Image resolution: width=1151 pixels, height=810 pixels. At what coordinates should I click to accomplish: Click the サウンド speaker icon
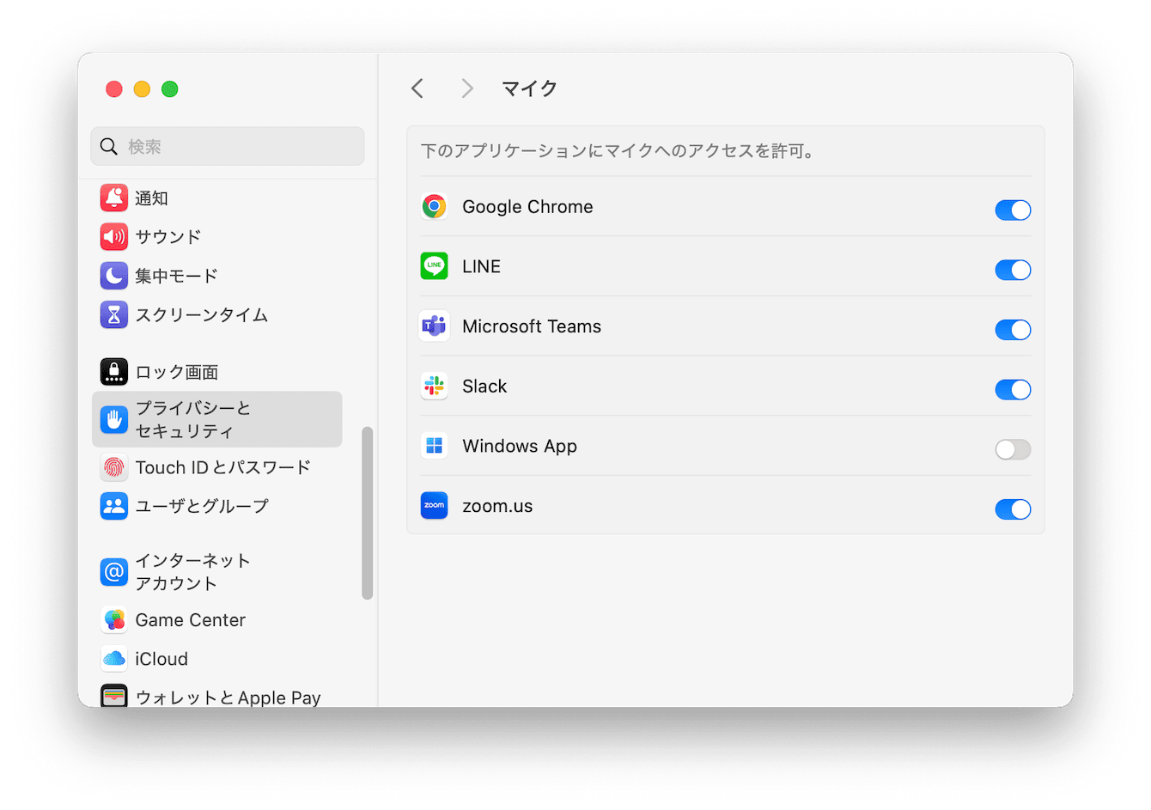(x=114, y=236)
